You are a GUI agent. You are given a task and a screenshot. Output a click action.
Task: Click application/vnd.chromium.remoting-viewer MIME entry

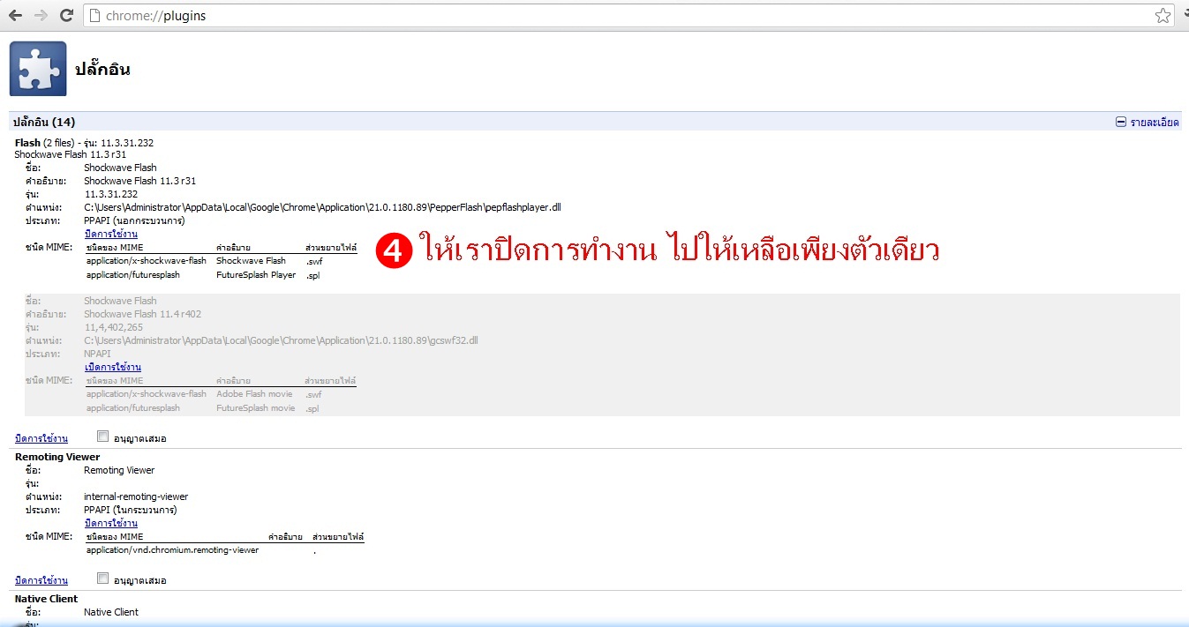click(173, 550)
